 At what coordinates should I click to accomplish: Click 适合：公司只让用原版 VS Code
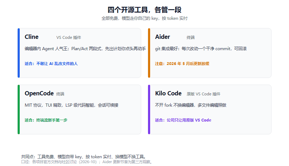(183, 120)
